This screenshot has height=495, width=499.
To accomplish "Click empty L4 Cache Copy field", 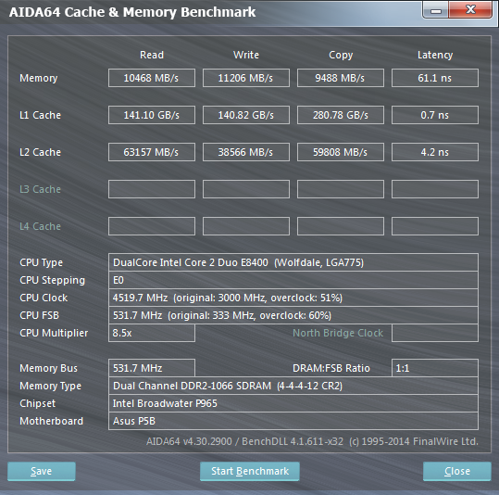I will pos(340,226).
